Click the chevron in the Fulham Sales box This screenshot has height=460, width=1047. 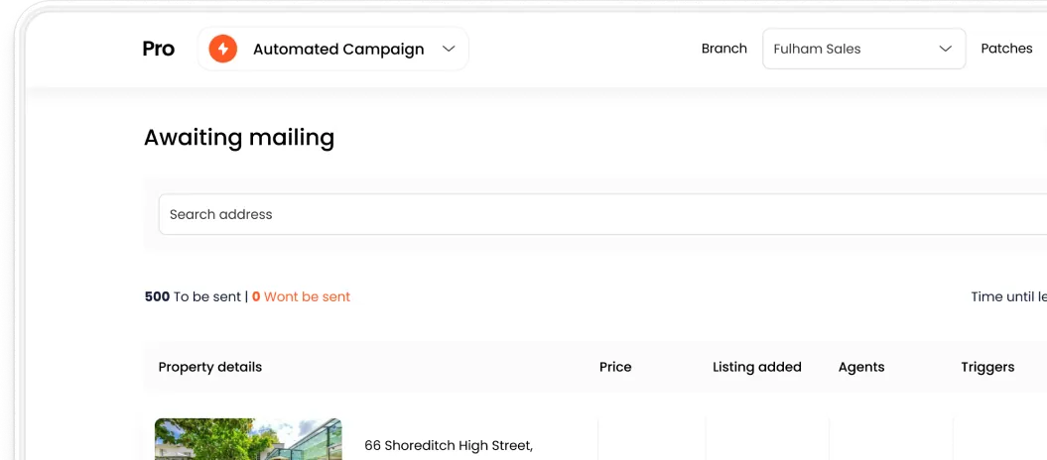[x=945, y=49]
